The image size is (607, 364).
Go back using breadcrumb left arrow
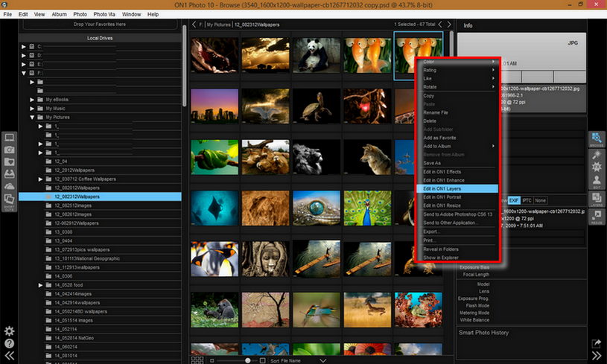pos(194,25)
